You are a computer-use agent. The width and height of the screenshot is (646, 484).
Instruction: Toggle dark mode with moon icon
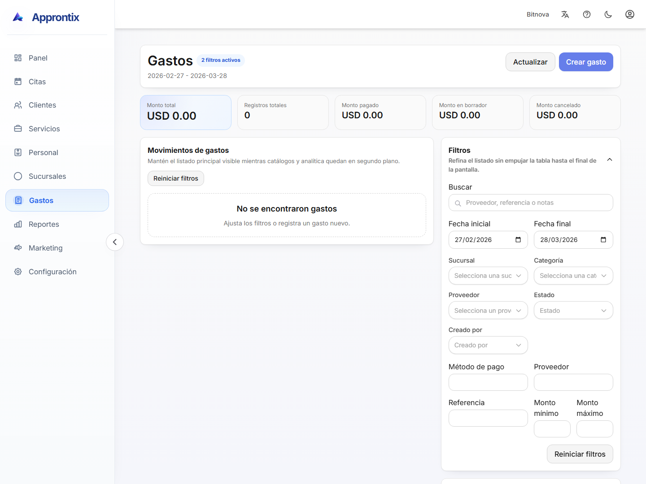tap(608, 14)
